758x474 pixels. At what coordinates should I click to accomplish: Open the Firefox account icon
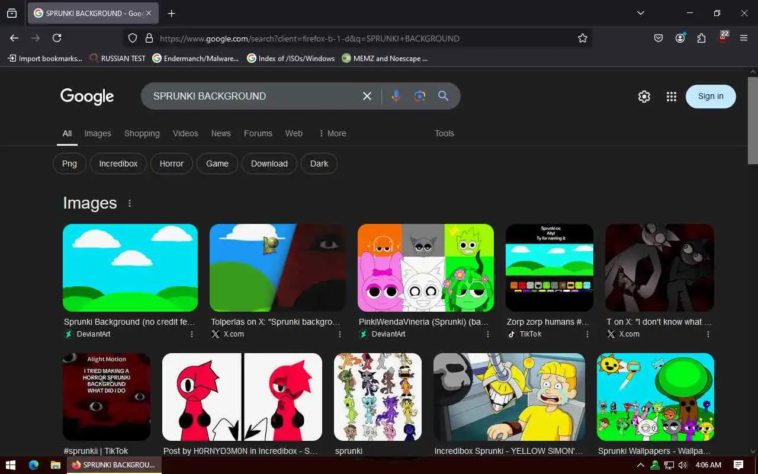pyautogui.click(x=680, y=38)
